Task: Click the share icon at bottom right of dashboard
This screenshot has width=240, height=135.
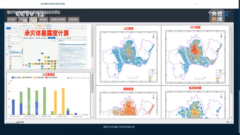Action: [x=228, y=122]
